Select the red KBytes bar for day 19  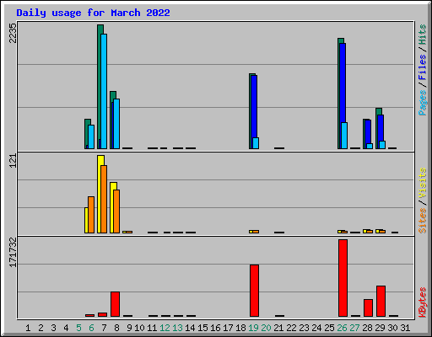254,291
